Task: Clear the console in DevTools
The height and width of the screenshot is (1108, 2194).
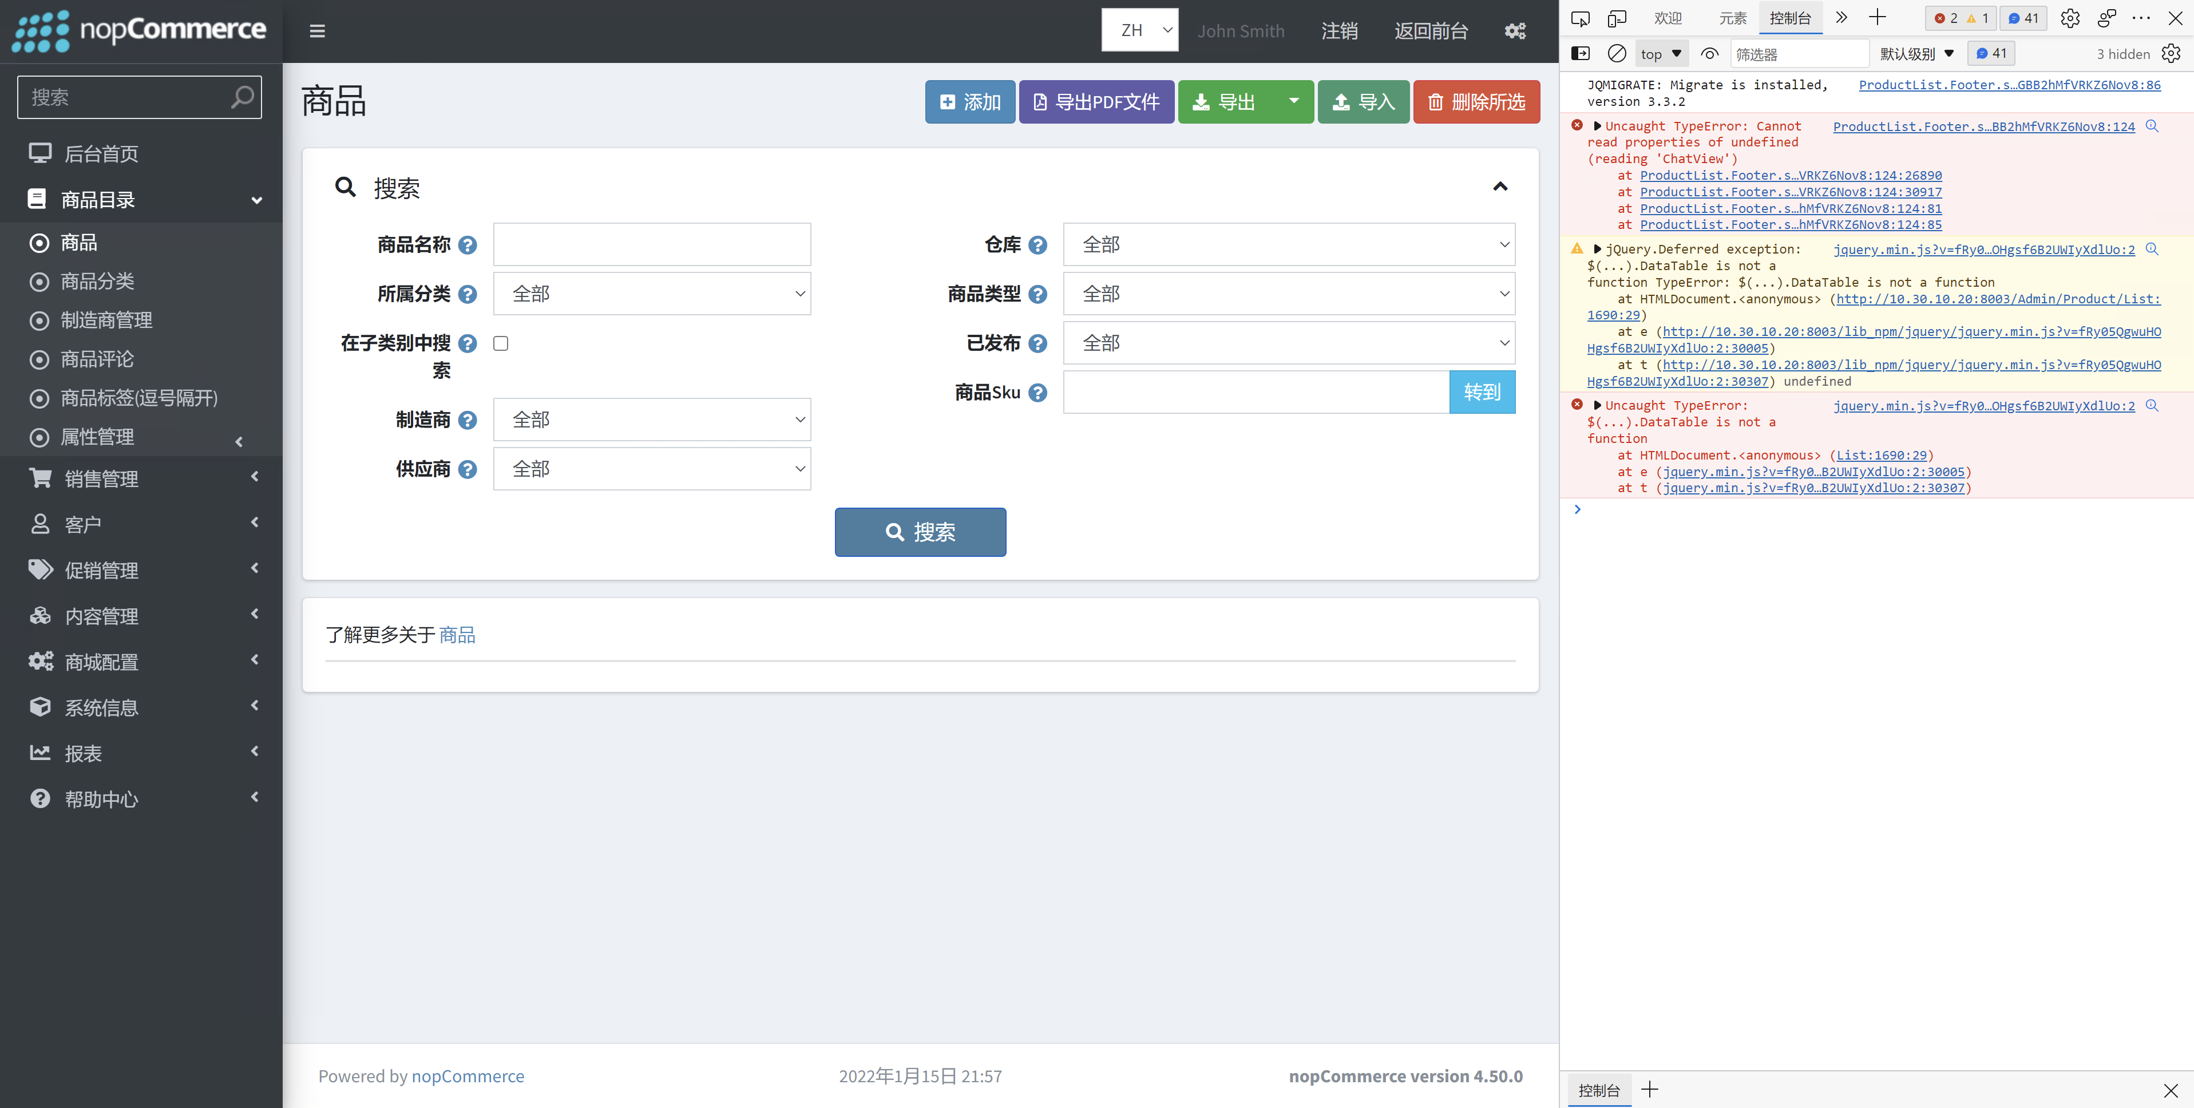Action: (x=1617, y=53)
